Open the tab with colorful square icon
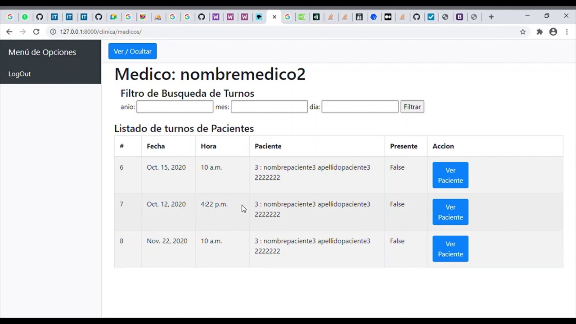This screenshot has height=324, width=576. pyautogui.click(x=143, y=17)
